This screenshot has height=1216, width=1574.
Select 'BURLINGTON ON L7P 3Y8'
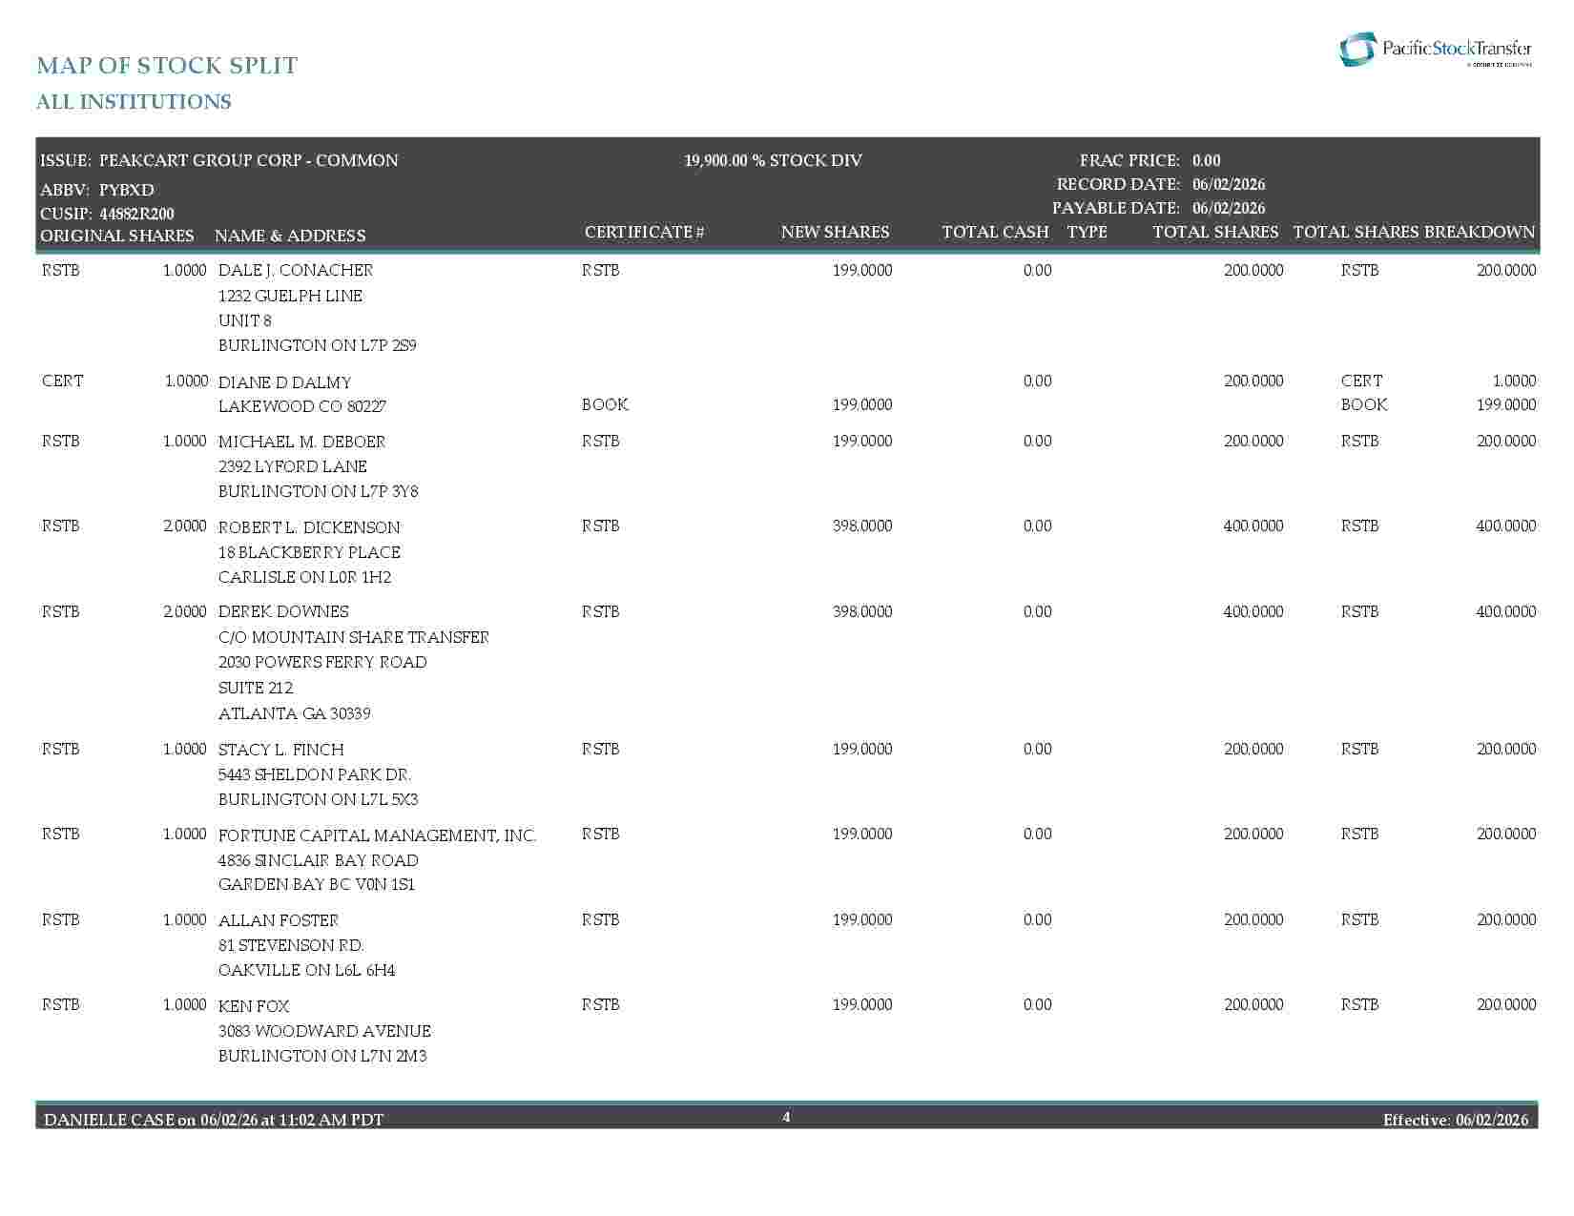(319, 491)
